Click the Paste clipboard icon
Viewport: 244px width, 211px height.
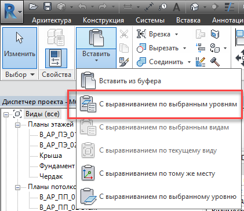96,38
